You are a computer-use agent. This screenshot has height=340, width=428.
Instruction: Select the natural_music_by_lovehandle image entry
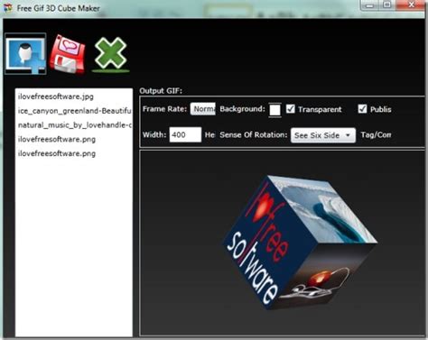pyautogui.click(x=74, y=125)
